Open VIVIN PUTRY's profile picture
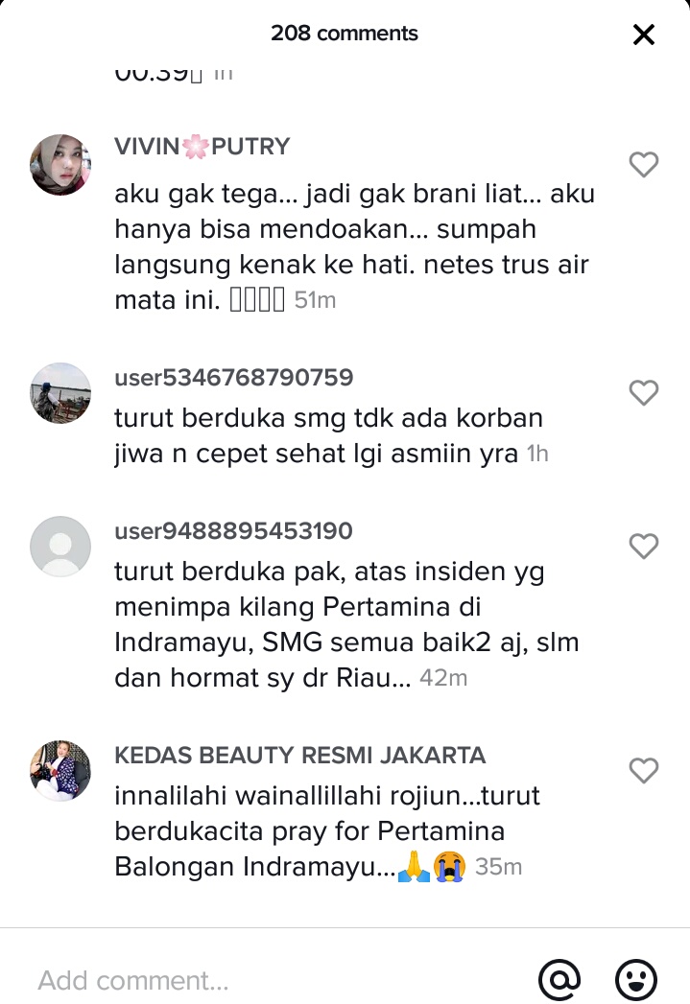The width and height of the screenshot is (690, 1004). [60, 165]
